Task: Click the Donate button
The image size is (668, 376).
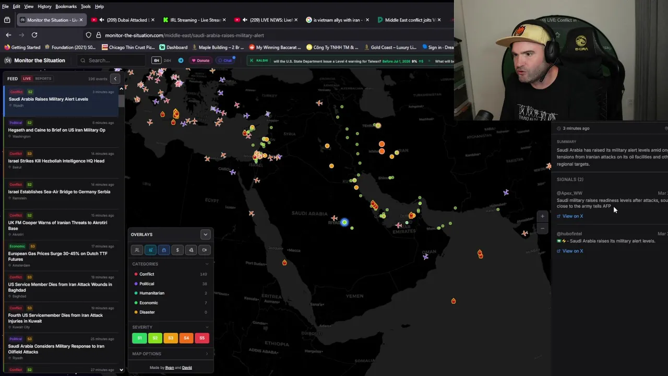Action: click(200, 61)
